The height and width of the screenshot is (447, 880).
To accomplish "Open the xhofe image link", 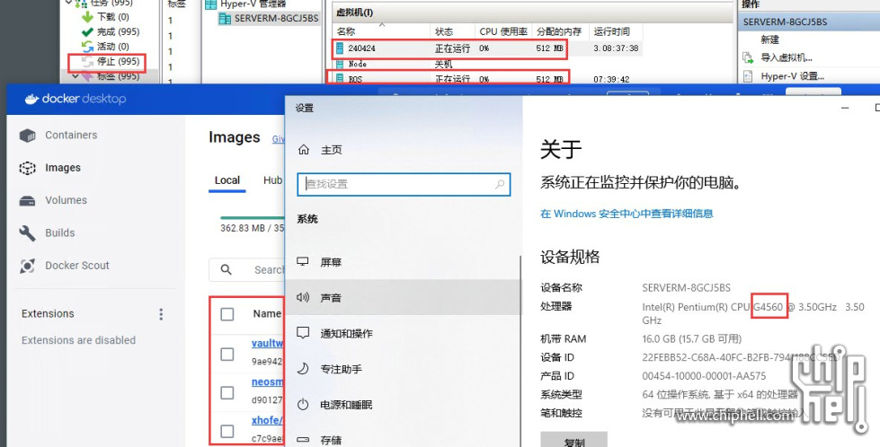I will [268, 420].
